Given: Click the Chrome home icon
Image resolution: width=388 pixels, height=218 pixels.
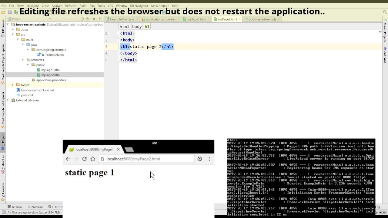Looking at the screenshot, I should point(93,159).
